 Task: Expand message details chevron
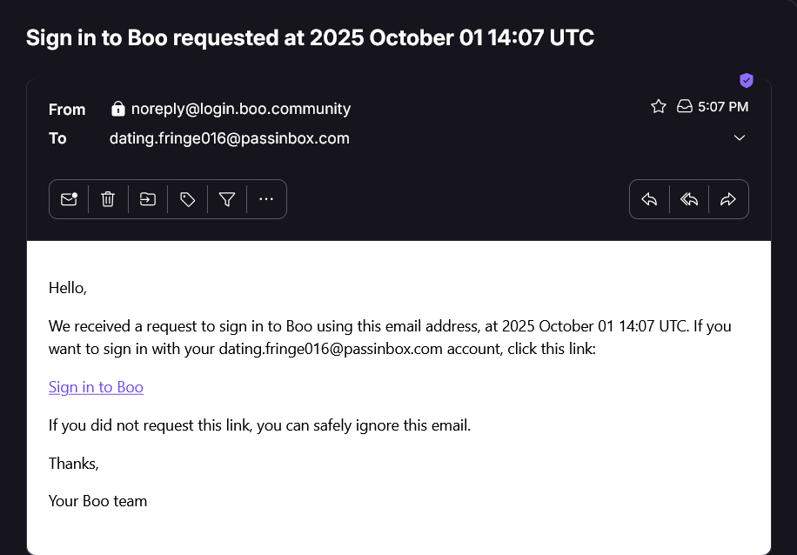[x=740, y=138]
